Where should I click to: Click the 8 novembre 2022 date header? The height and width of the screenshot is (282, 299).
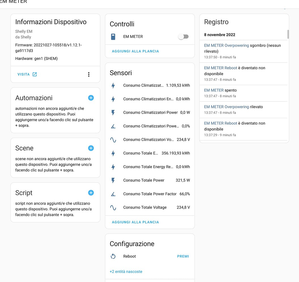[219, 35]
